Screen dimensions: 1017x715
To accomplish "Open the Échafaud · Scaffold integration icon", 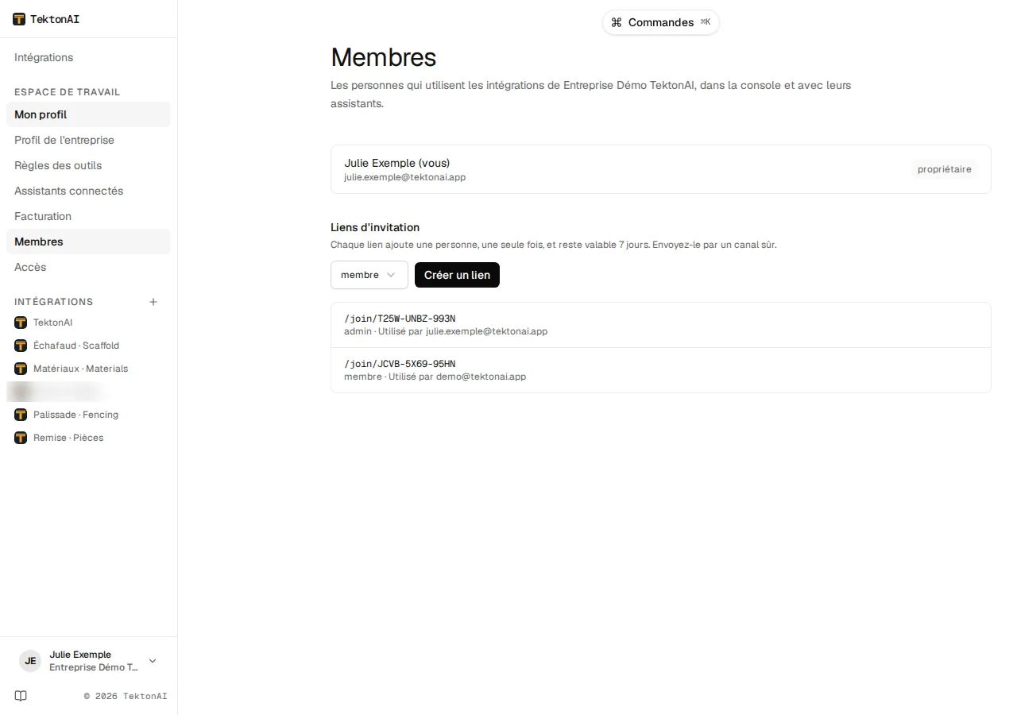I will pyautogui.click(x=21, y=346).
